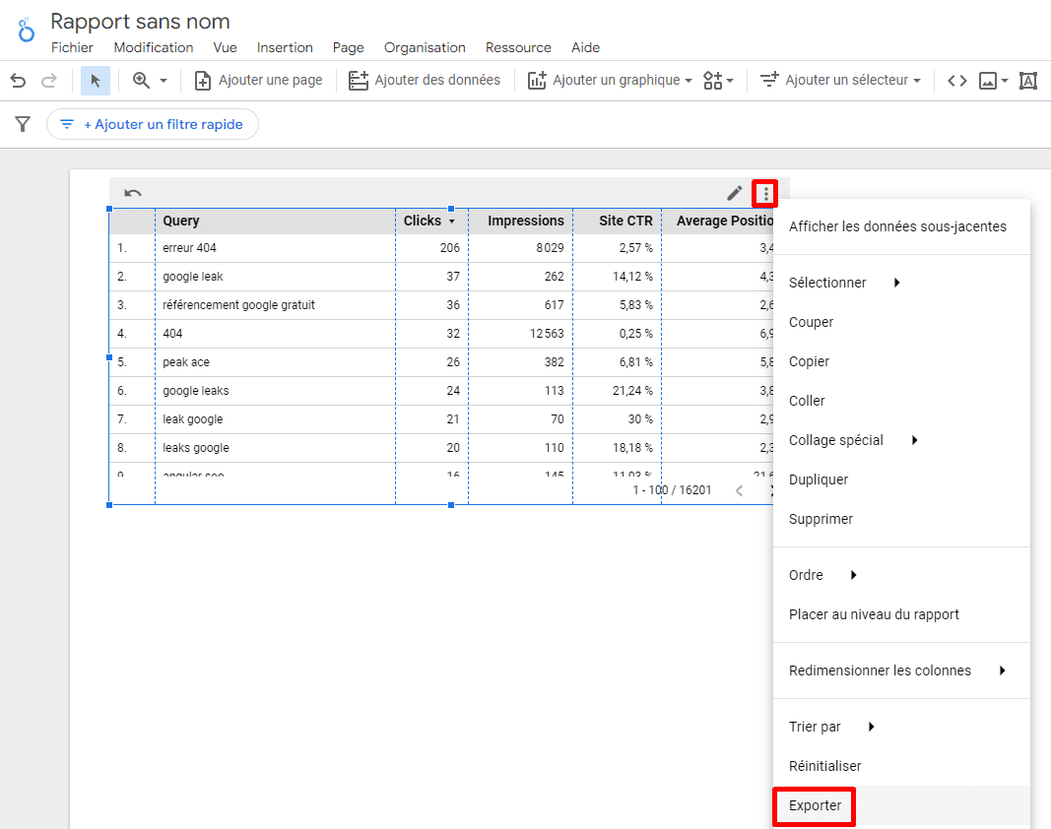This screenshot has height=829, width=1051.
Task: Click the impressions value 12563
Action: (x=547, y=334)
